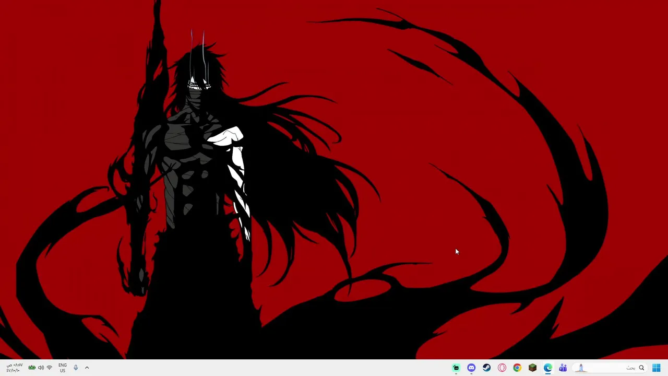Image resolution: width=668 pixels, height=376 pixels.
Task: Open Discord from the taskbar
Action: (x=471, y=368)
